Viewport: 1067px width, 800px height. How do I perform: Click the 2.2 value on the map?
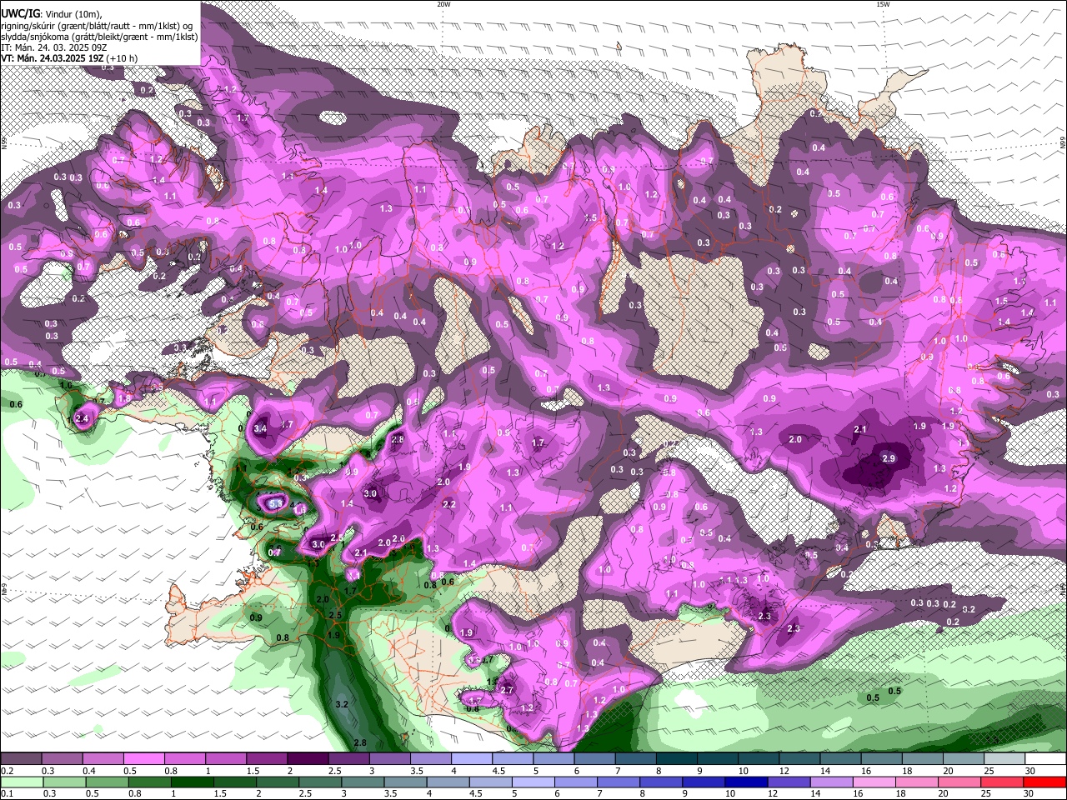click(x=448, y=504)
